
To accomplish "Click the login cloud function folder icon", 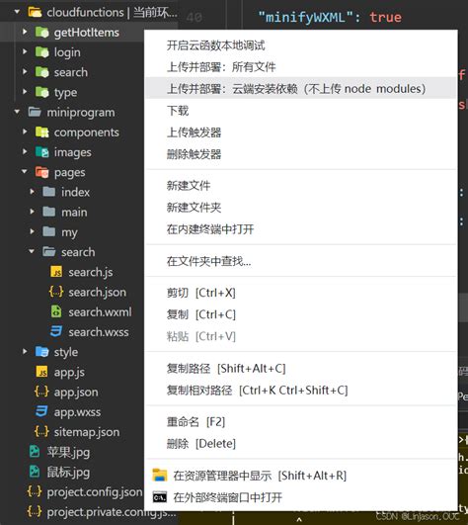I will [x=42, y=51].
